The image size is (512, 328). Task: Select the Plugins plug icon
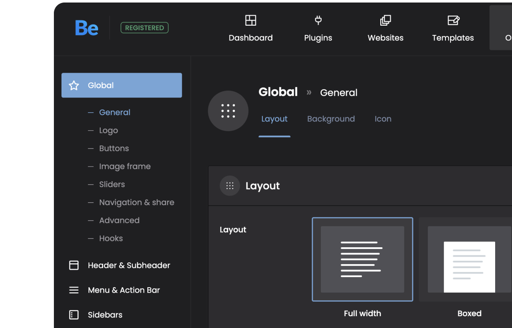[318, 20]
